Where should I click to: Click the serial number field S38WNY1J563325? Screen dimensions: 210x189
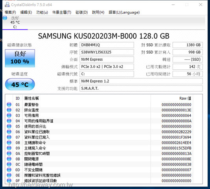click(107, 52)
